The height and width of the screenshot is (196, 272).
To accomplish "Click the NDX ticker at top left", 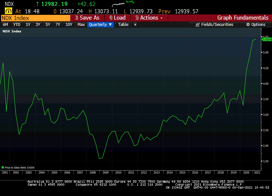I will coord(9,4).
